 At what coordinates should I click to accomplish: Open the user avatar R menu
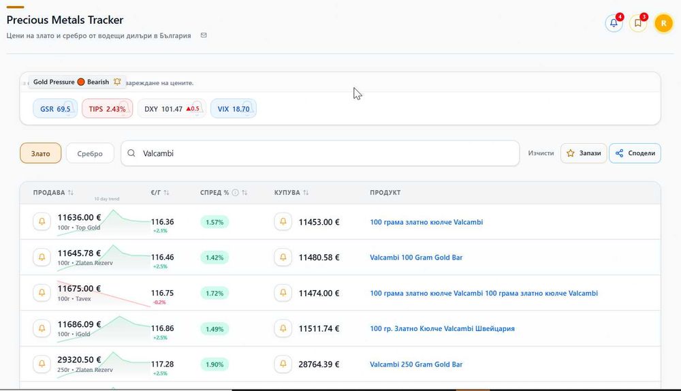tap(663, 23)
